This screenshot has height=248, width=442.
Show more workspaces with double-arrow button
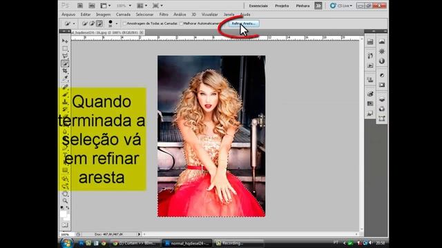[x=318, y=6]
